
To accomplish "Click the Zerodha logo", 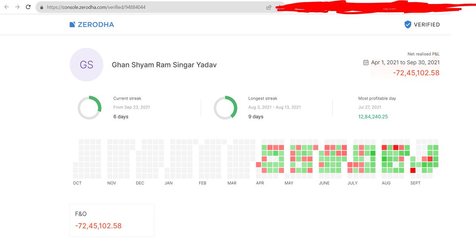I will pyautogui.click(x=92, y=25).
